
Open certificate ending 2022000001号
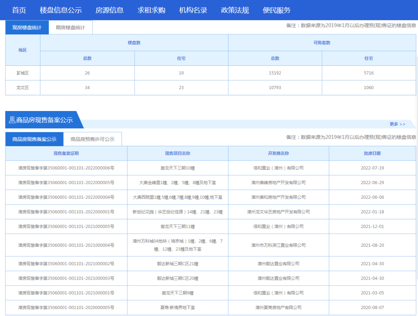click(x=66, y=212)
